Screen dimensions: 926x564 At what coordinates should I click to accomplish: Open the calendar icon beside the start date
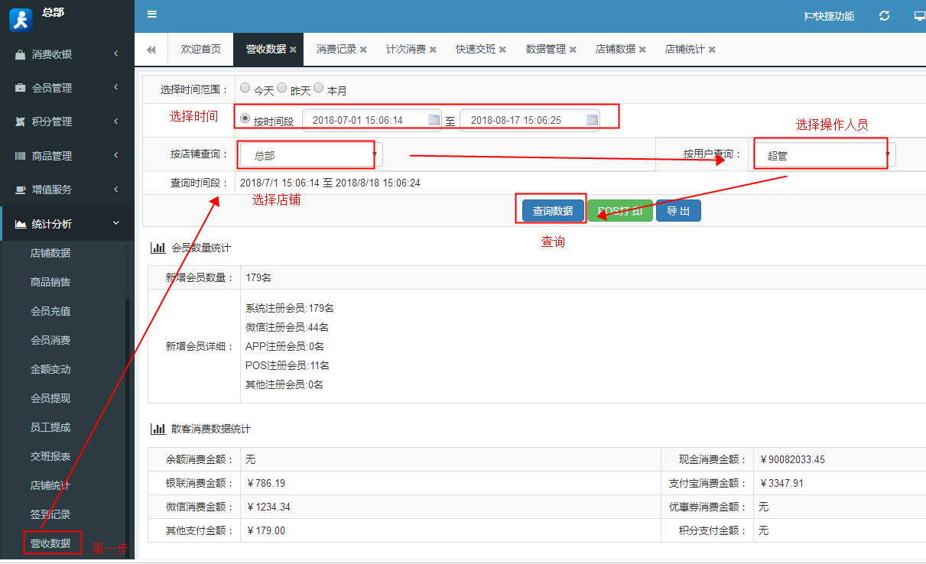434,118
